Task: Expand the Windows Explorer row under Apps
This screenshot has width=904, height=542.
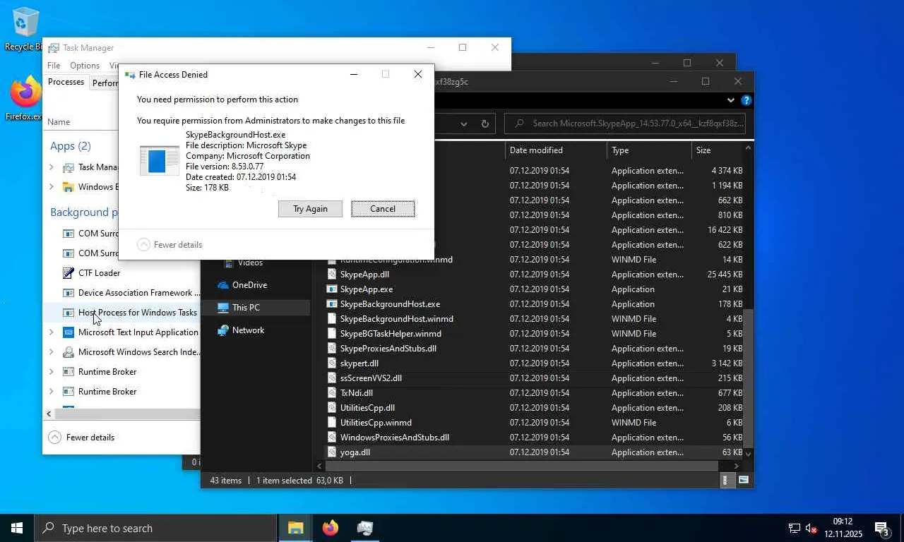Action: [x=51, y=187]
